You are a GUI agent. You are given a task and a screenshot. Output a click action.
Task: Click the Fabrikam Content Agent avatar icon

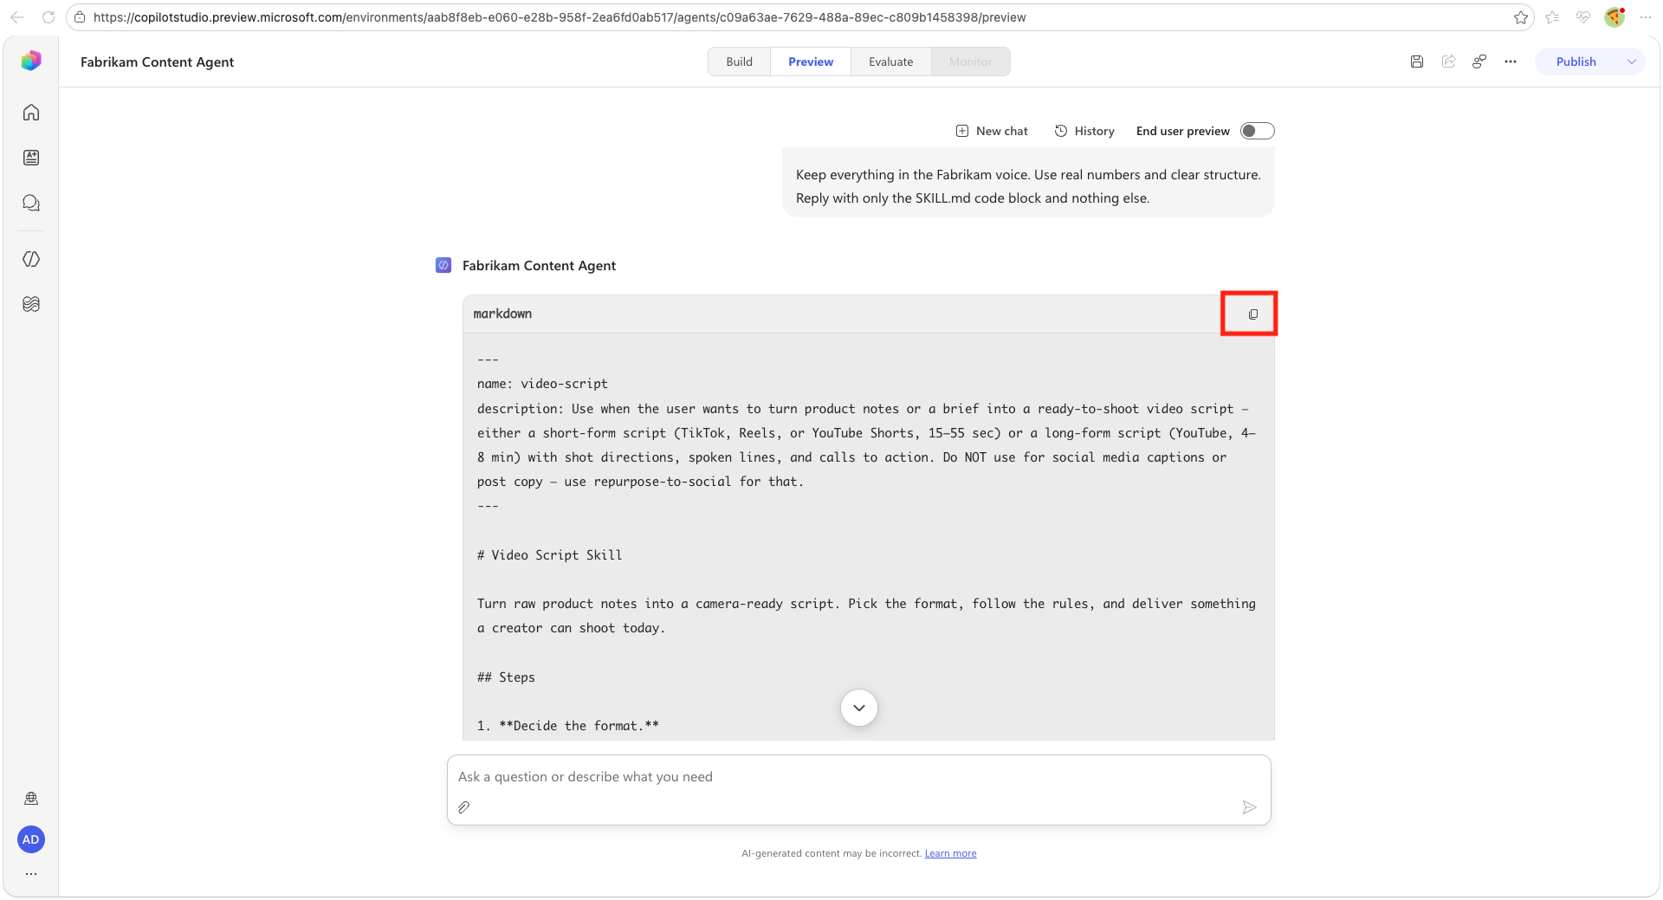coord(443,265)
